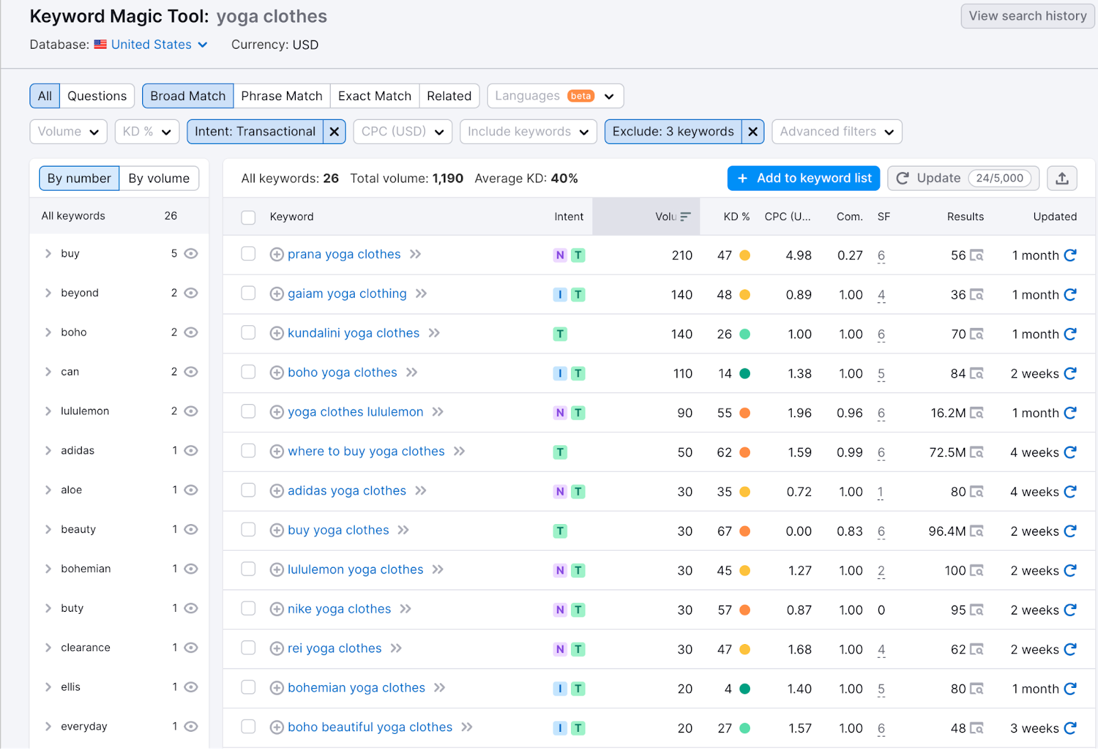The width and height of the screenshot is (1098, 749).
Task: Check the yoga clothes lululemon checkbox
Action: click(x=248, y=412)
